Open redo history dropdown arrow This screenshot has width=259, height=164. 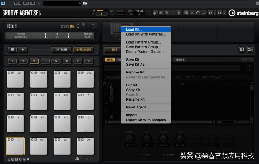click(224, 13)
